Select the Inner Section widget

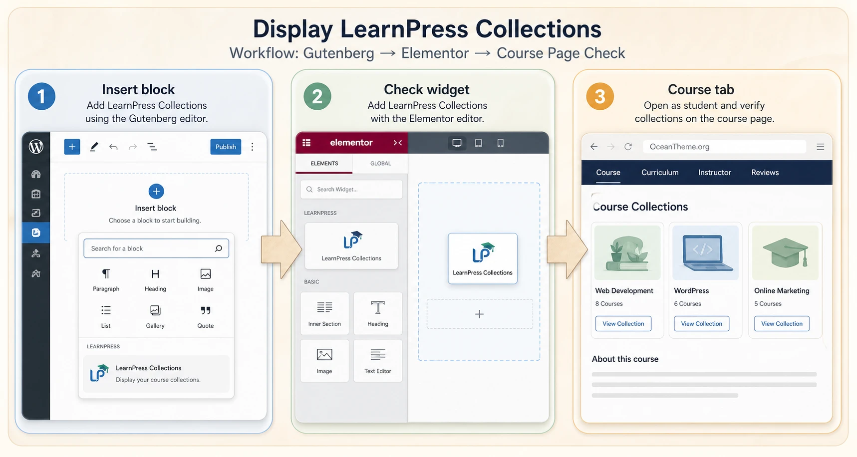pyautogui.click(x=324, y=313)
